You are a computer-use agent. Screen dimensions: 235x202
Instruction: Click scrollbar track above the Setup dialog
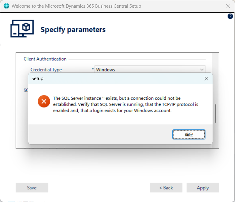pyautogui.click(x=215, y=63)
